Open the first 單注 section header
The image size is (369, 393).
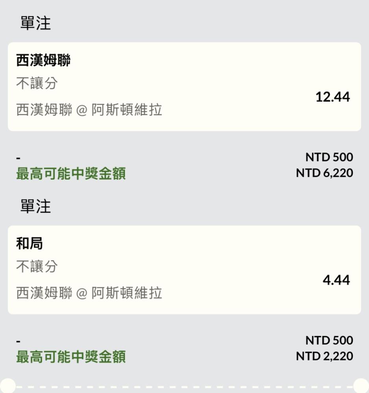(36, 23)
